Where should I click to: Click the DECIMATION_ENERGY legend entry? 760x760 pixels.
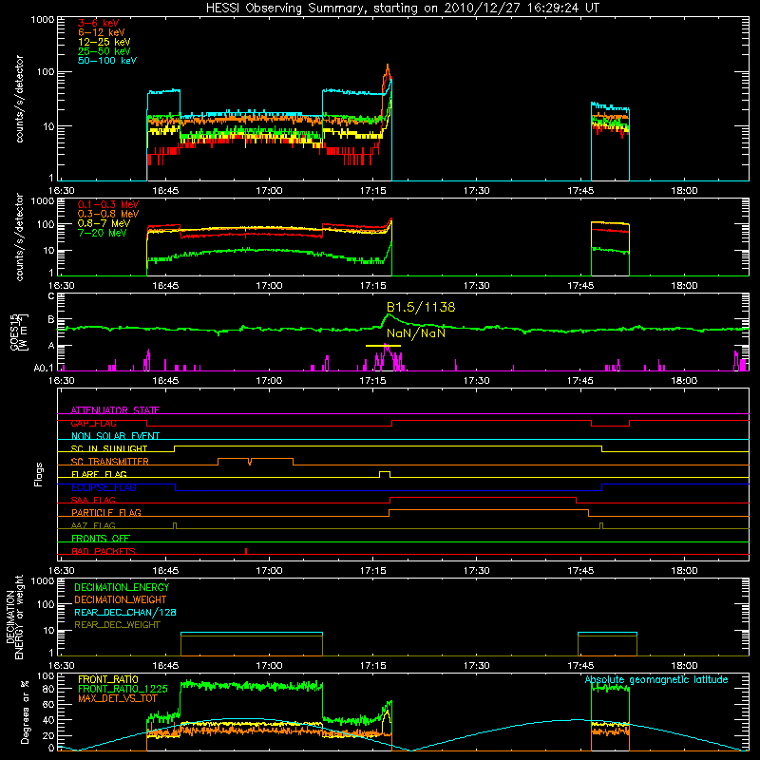[x=122, y=587]
